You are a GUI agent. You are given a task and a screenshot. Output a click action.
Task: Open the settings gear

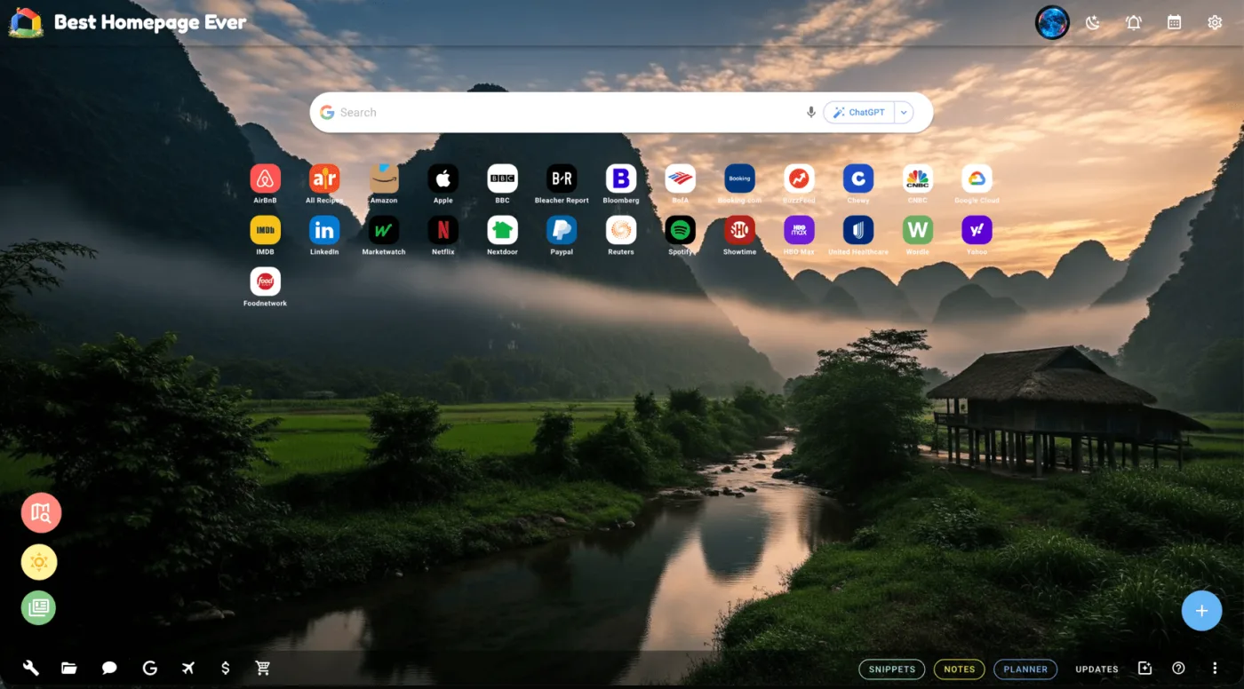coord(1215,23)
